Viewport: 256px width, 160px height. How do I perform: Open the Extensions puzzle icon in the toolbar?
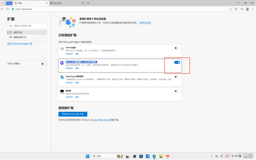236,9
